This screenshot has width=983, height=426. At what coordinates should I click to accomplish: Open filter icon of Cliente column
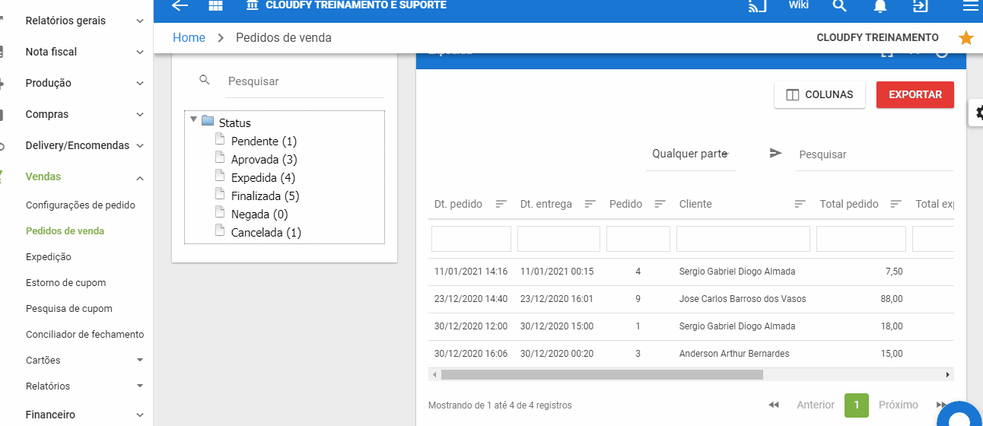800,204
